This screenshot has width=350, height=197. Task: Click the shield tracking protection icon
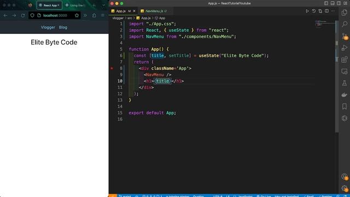click(32, 15)
